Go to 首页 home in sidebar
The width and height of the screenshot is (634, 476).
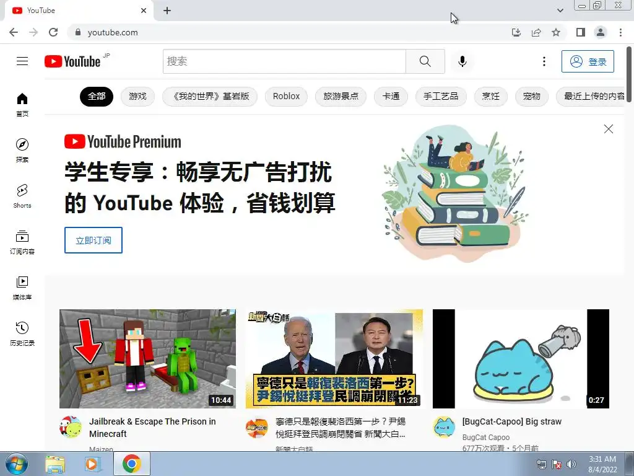tap(22, 104)
